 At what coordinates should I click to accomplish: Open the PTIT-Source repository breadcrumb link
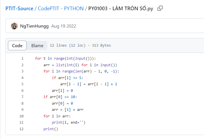[19, 9]
